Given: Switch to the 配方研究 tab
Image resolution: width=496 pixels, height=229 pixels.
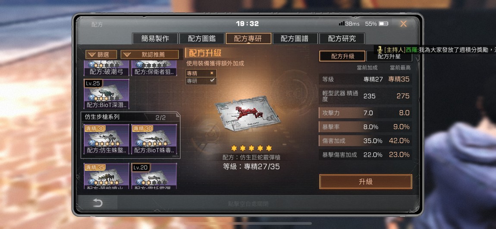Looking at the screenshot, I should click(342, 38).
